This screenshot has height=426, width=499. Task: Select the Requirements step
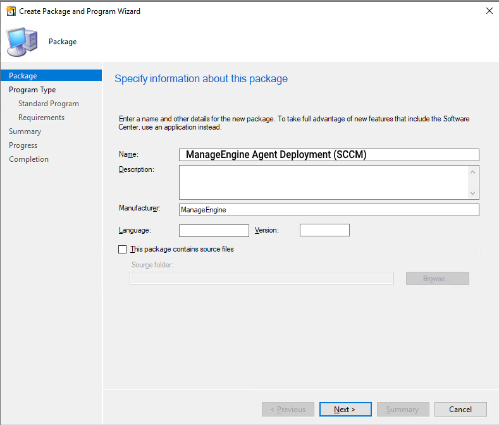[41, 118]
